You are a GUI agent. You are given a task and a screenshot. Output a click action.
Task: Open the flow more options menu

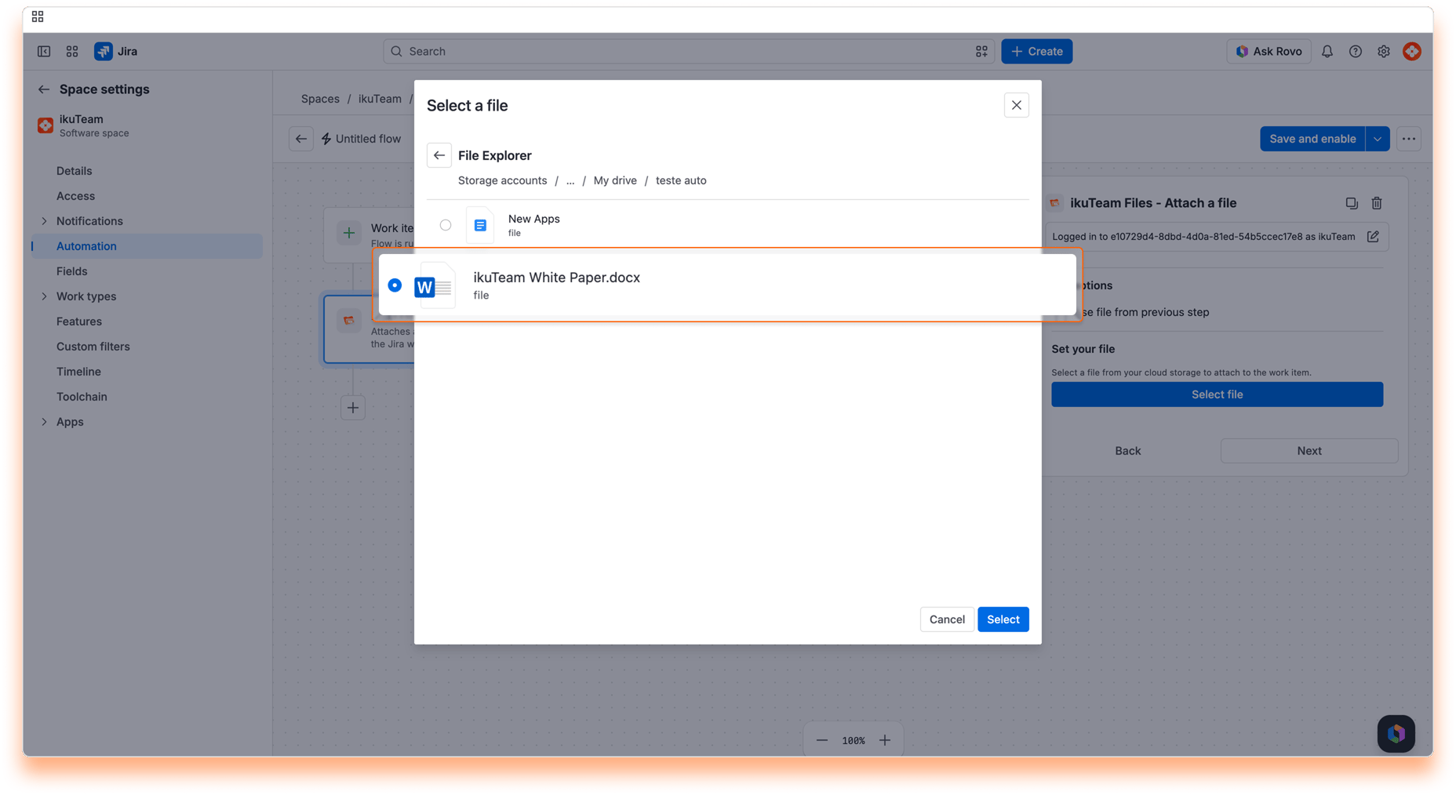[x=1409, y=139]
